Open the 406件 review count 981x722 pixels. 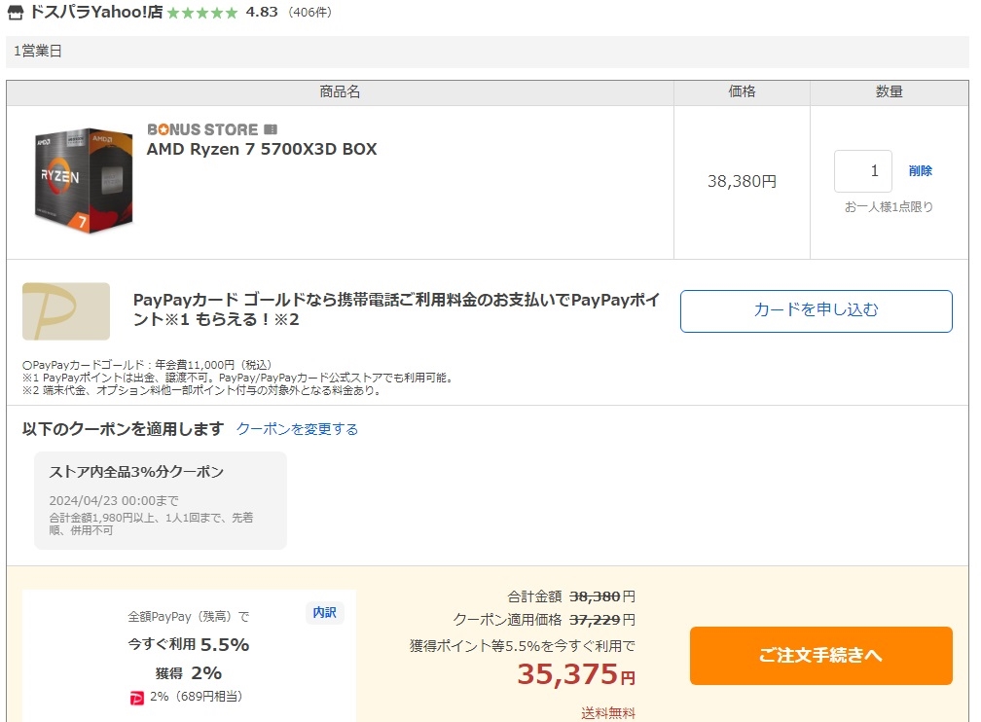point(309,13)
